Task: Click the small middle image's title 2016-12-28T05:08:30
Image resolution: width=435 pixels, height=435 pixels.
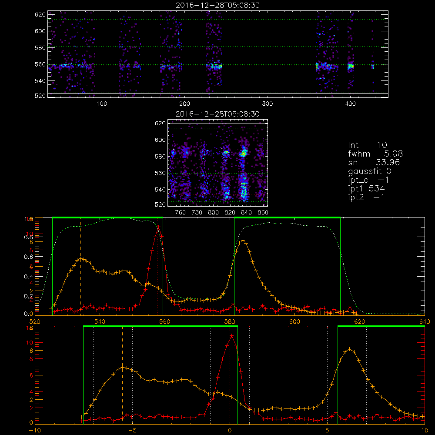Action: [x=217, y=114]
